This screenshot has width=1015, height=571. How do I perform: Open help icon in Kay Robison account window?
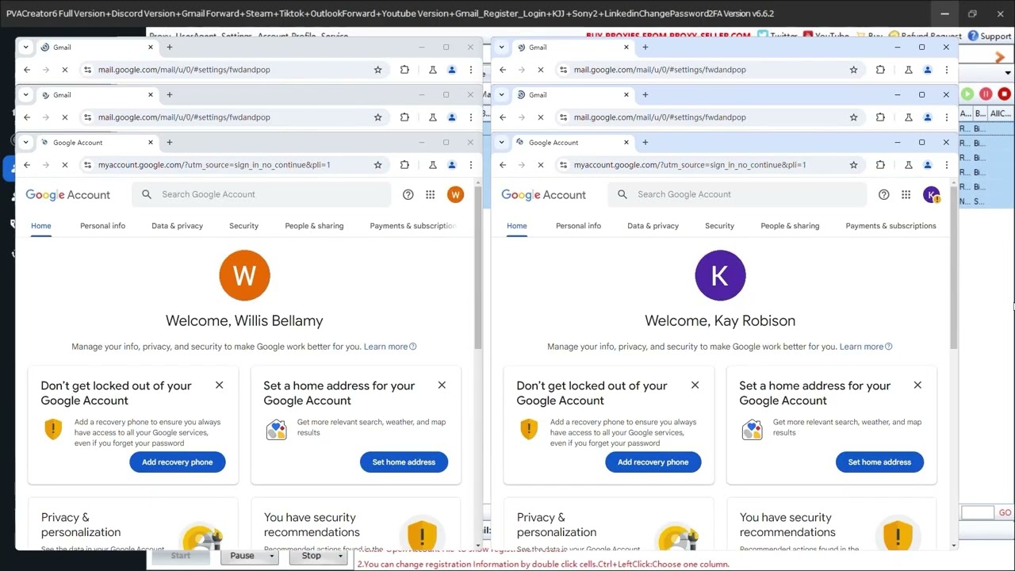pyautogui.click(x=883, y=194)
